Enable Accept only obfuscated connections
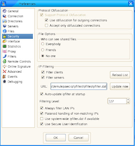Viewport: 135px width, 146px height. 46,26
